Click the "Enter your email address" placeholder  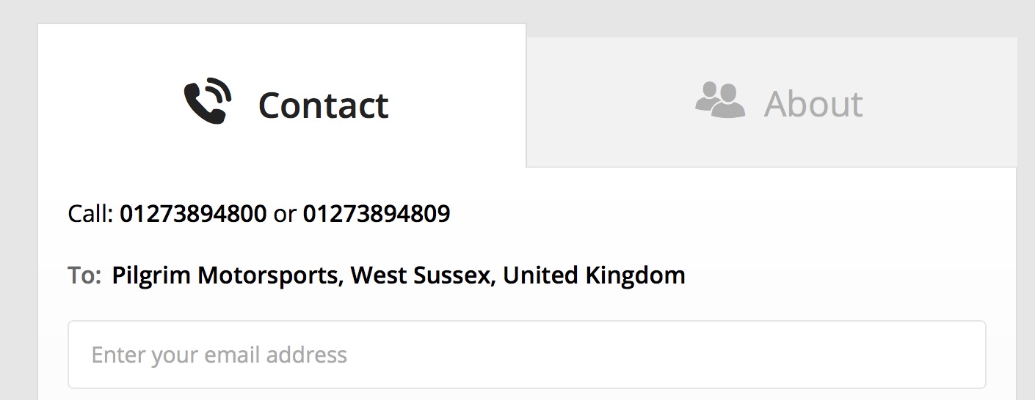click(x=219, y=355)
